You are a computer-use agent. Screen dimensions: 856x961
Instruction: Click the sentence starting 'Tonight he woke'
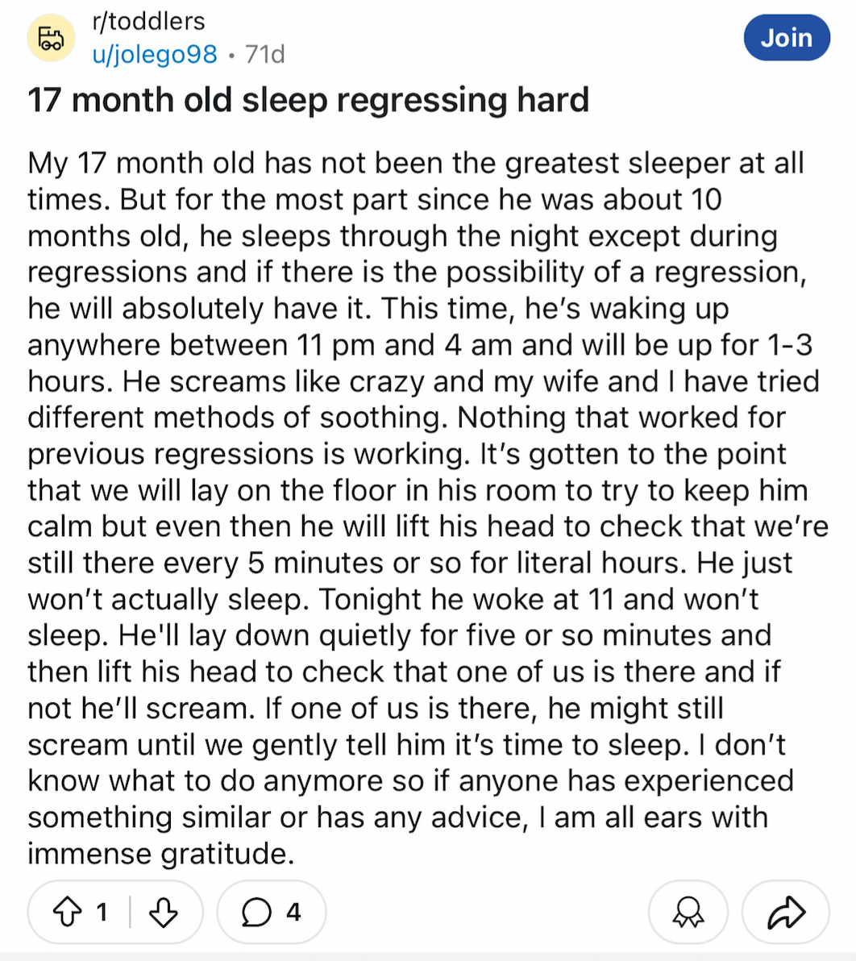click(x=538, y=599)
